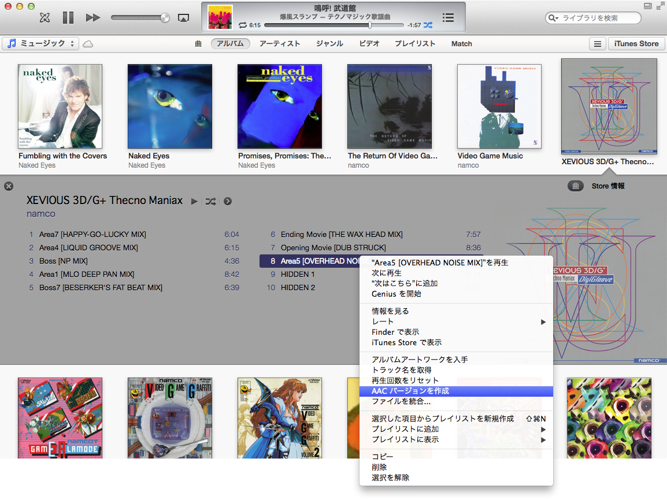
Task: Expand the プレイリストに追加 submenu
Action: (456, 429)
